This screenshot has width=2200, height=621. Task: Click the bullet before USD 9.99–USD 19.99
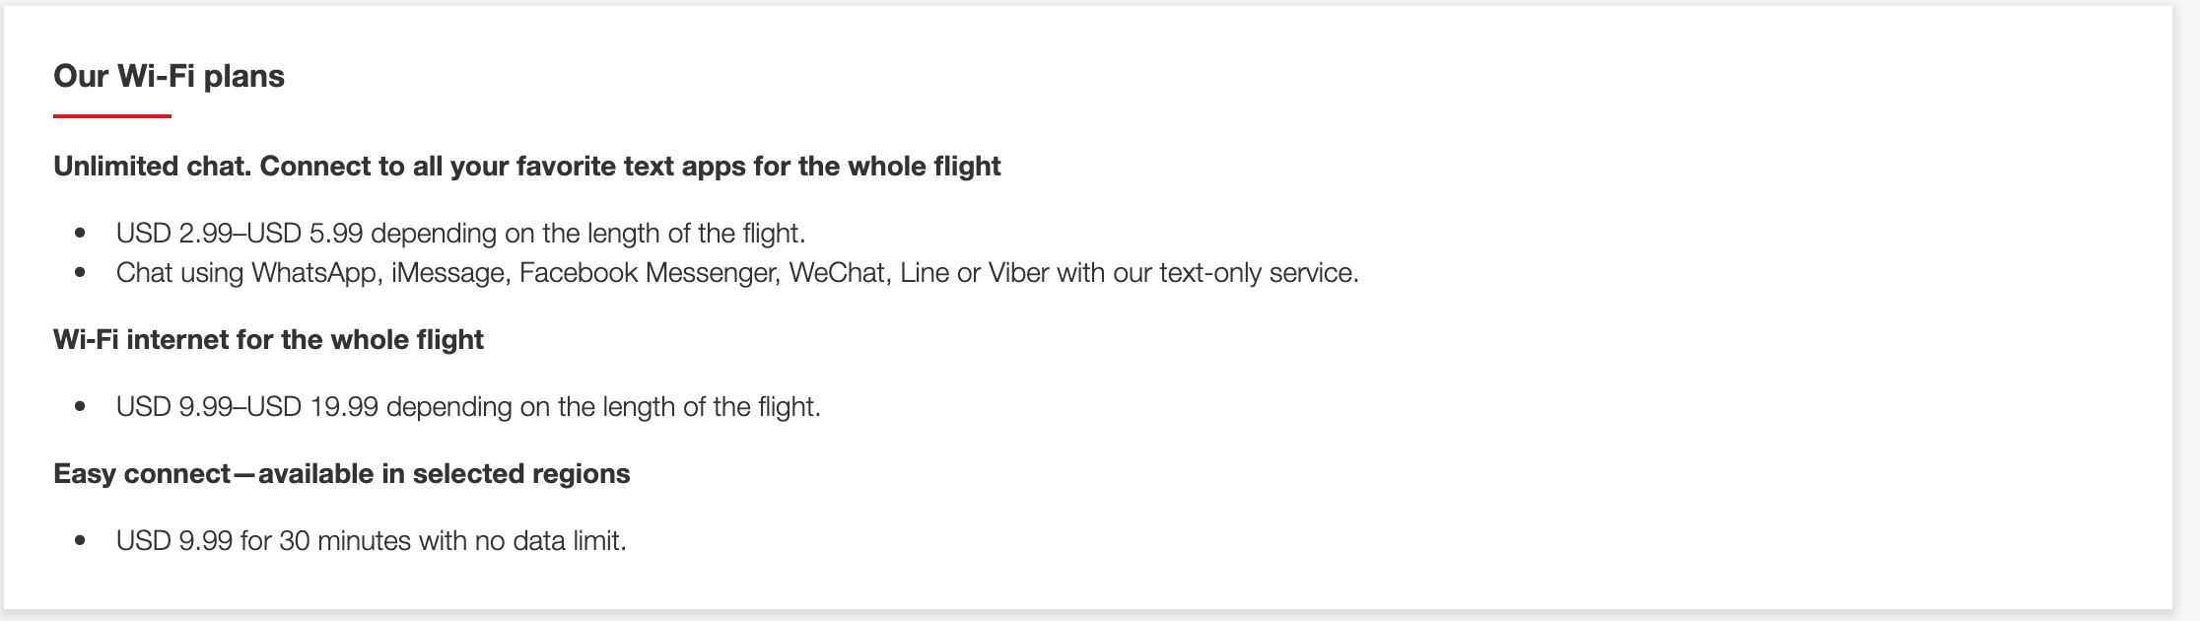click(81, 407)
